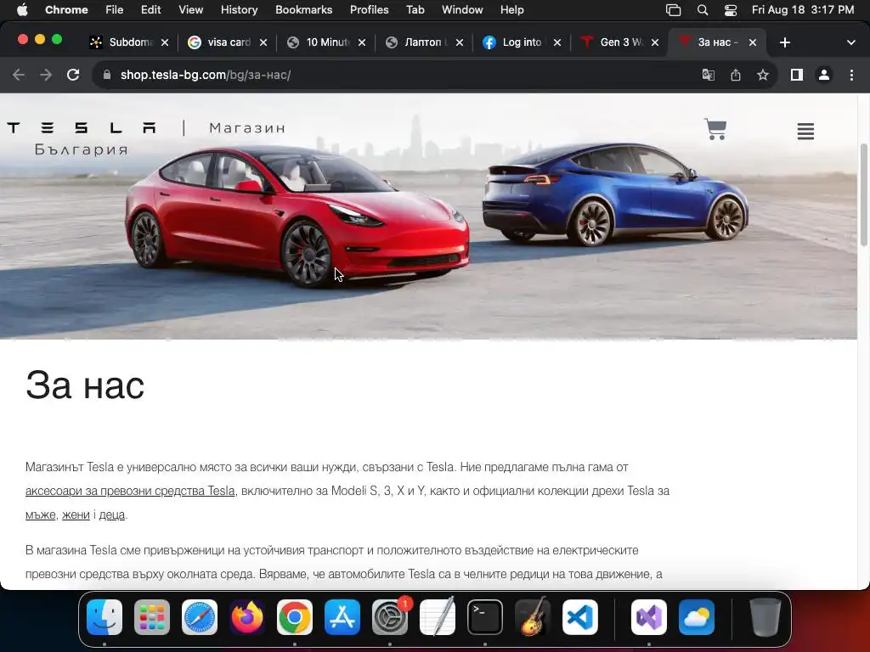Close the visa card tab

263,42
